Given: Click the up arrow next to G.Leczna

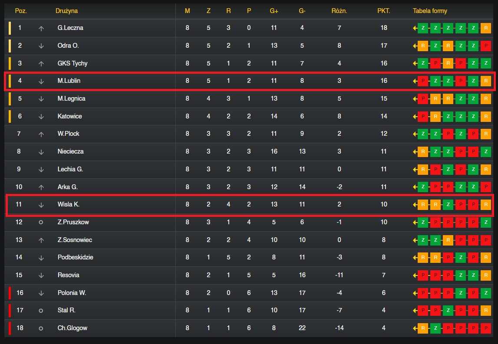Looking at the screenshot, I should tap(41, 29).
